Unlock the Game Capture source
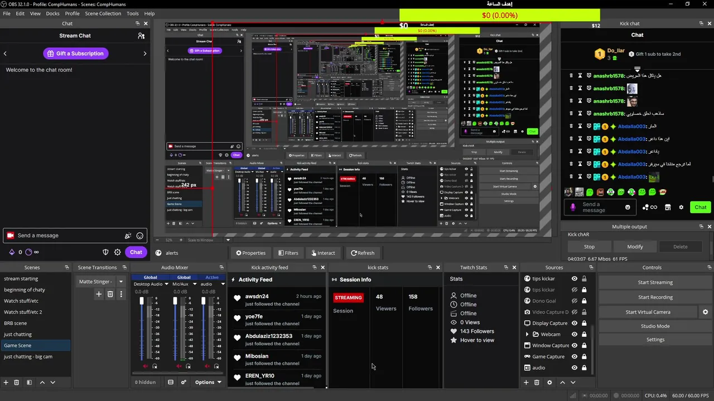The image size is (714, 401). point(584,356)
